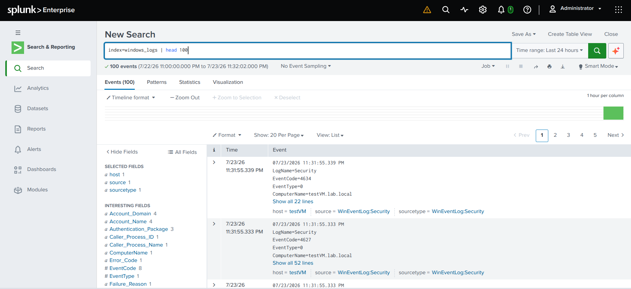Image resolution: width=631 pixels, height=289 pixels.
Task: Collapse the sidebar using hamburger menu
Action: click(18, 33)
